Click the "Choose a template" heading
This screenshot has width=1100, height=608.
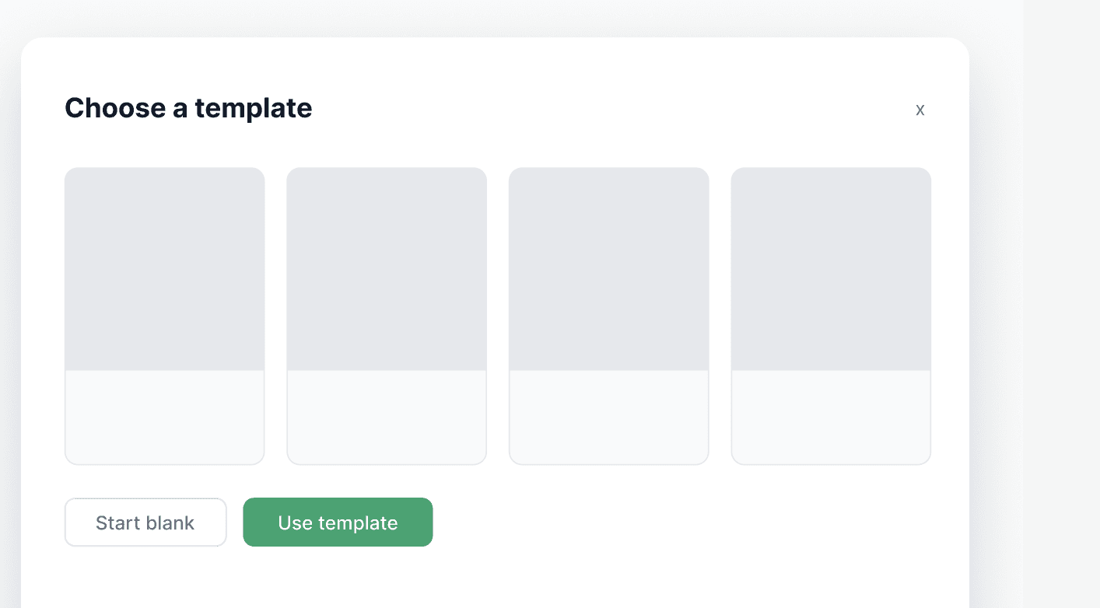coord(188,108)
